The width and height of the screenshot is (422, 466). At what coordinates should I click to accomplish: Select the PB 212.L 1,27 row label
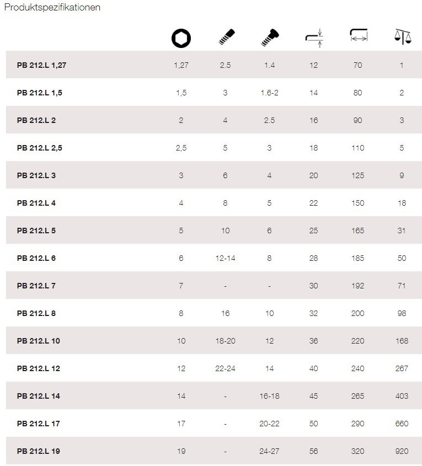click(41, 65)
